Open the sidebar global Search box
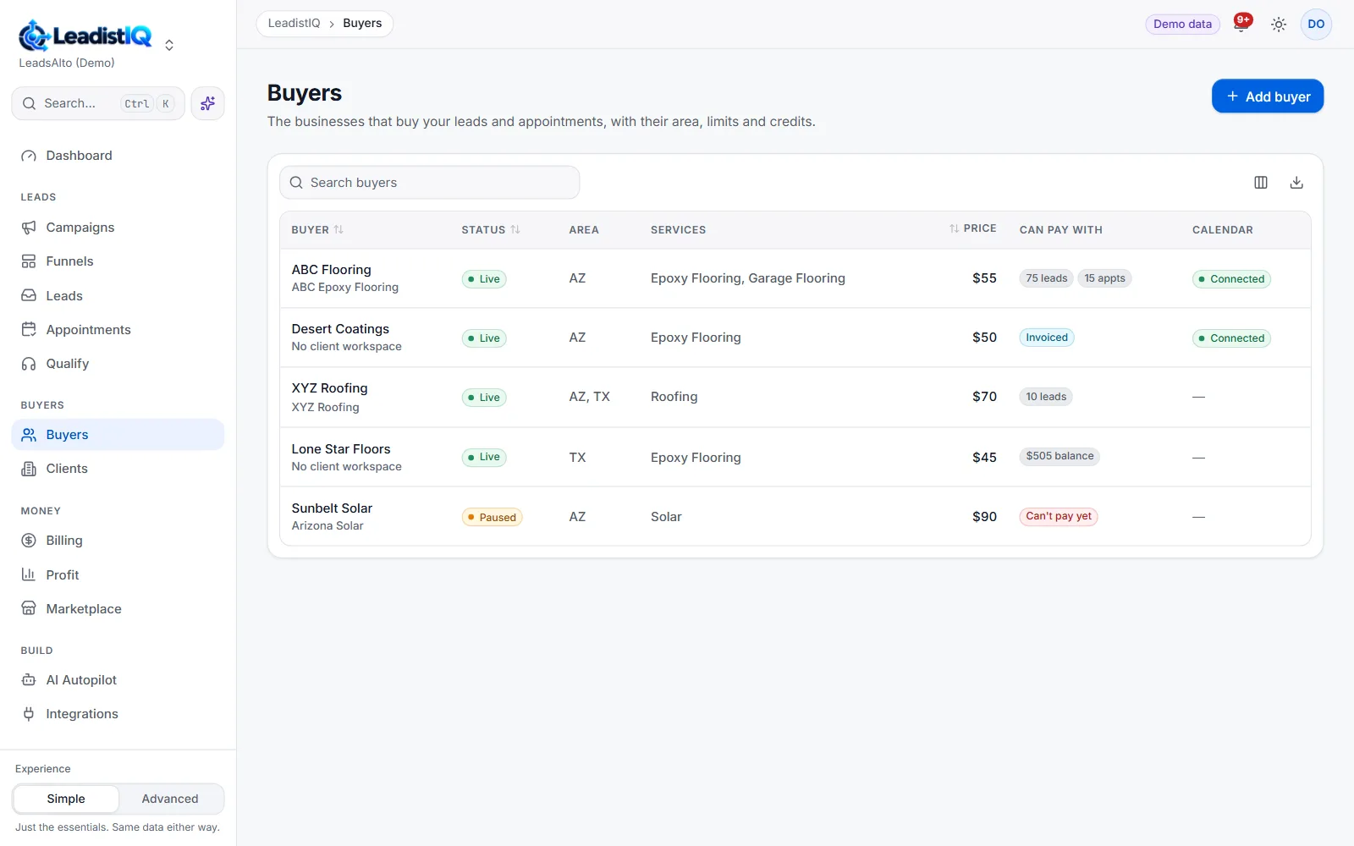The image size is (1354, 846). point(98,103)
